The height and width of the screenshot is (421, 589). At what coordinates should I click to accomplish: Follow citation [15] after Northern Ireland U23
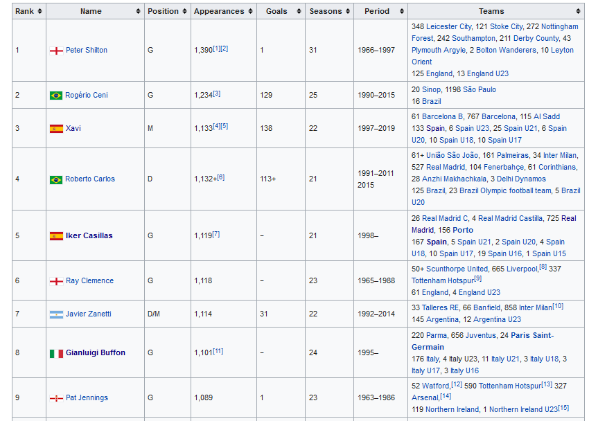click(x=563, y=408)
